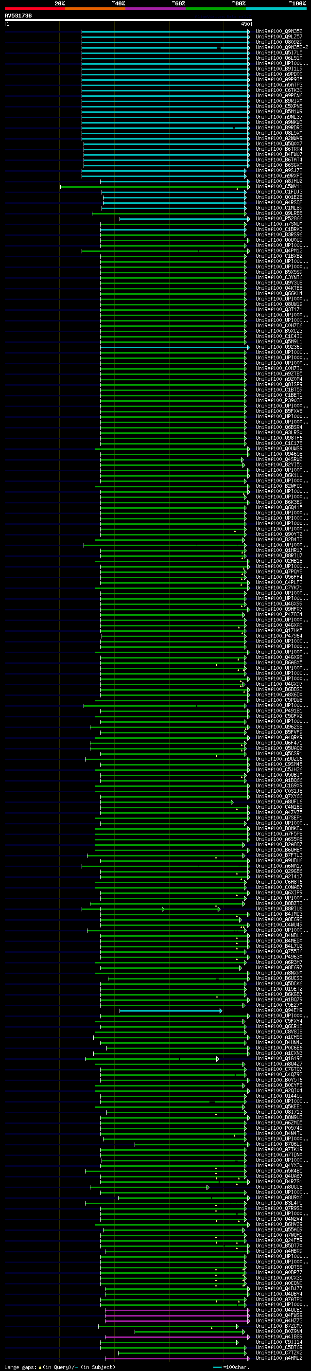This screenshot has height=1371, width=311.
Task: Click the purple ~60% identity color segment
Action: click(x=155, y=9)
